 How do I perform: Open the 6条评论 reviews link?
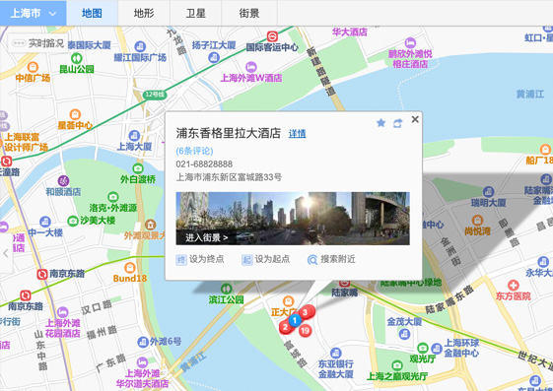pyautogui.click(x=194, y=151)
